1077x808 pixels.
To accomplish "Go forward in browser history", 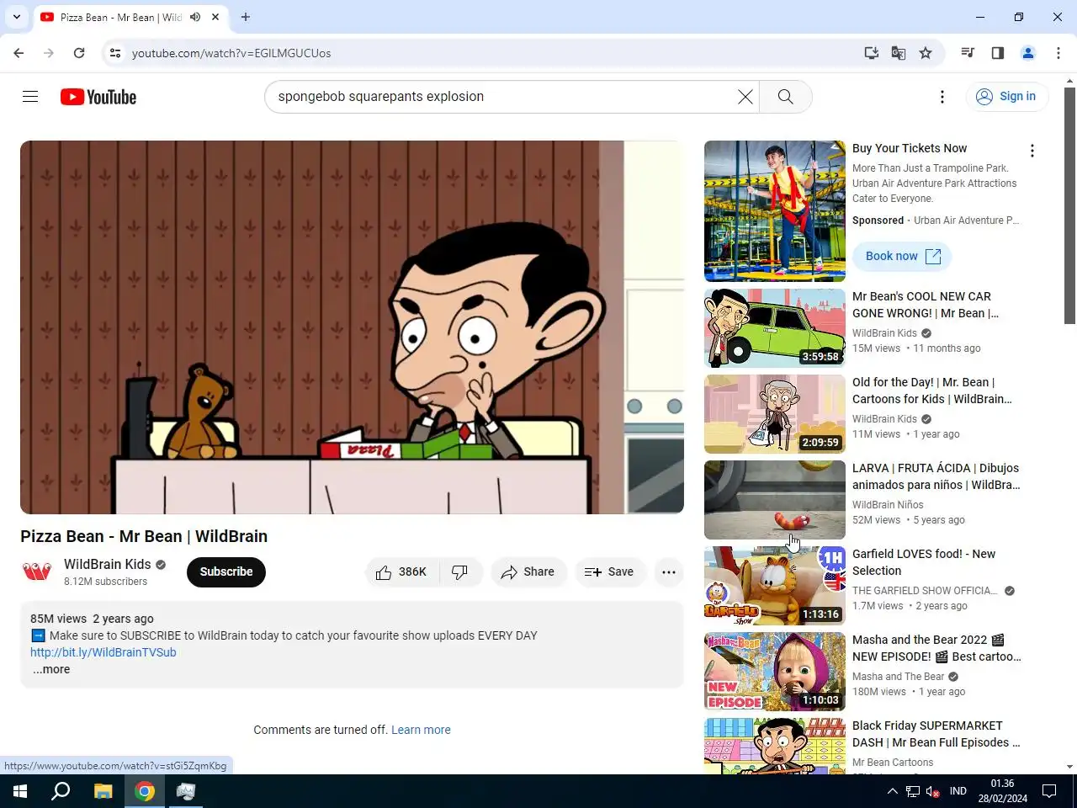I will click(49, 53).
